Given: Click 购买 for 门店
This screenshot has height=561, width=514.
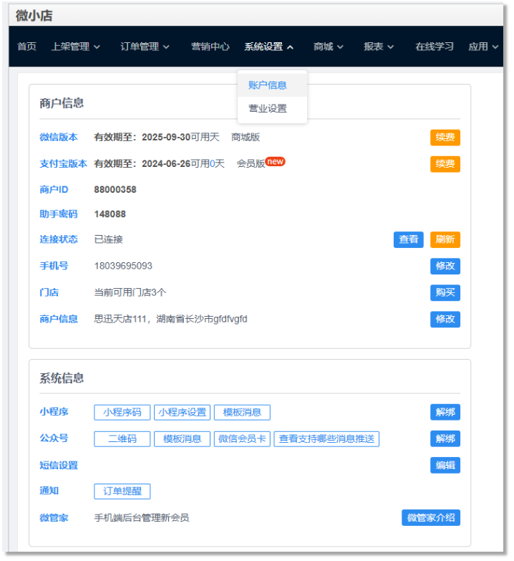Looking at the screenshot, I should click(x=445, y=292).
